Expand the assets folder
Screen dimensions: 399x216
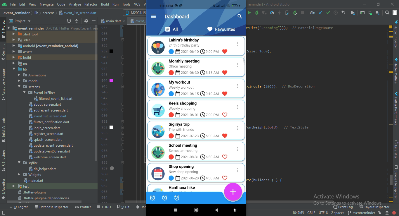(x=14, y=52)
